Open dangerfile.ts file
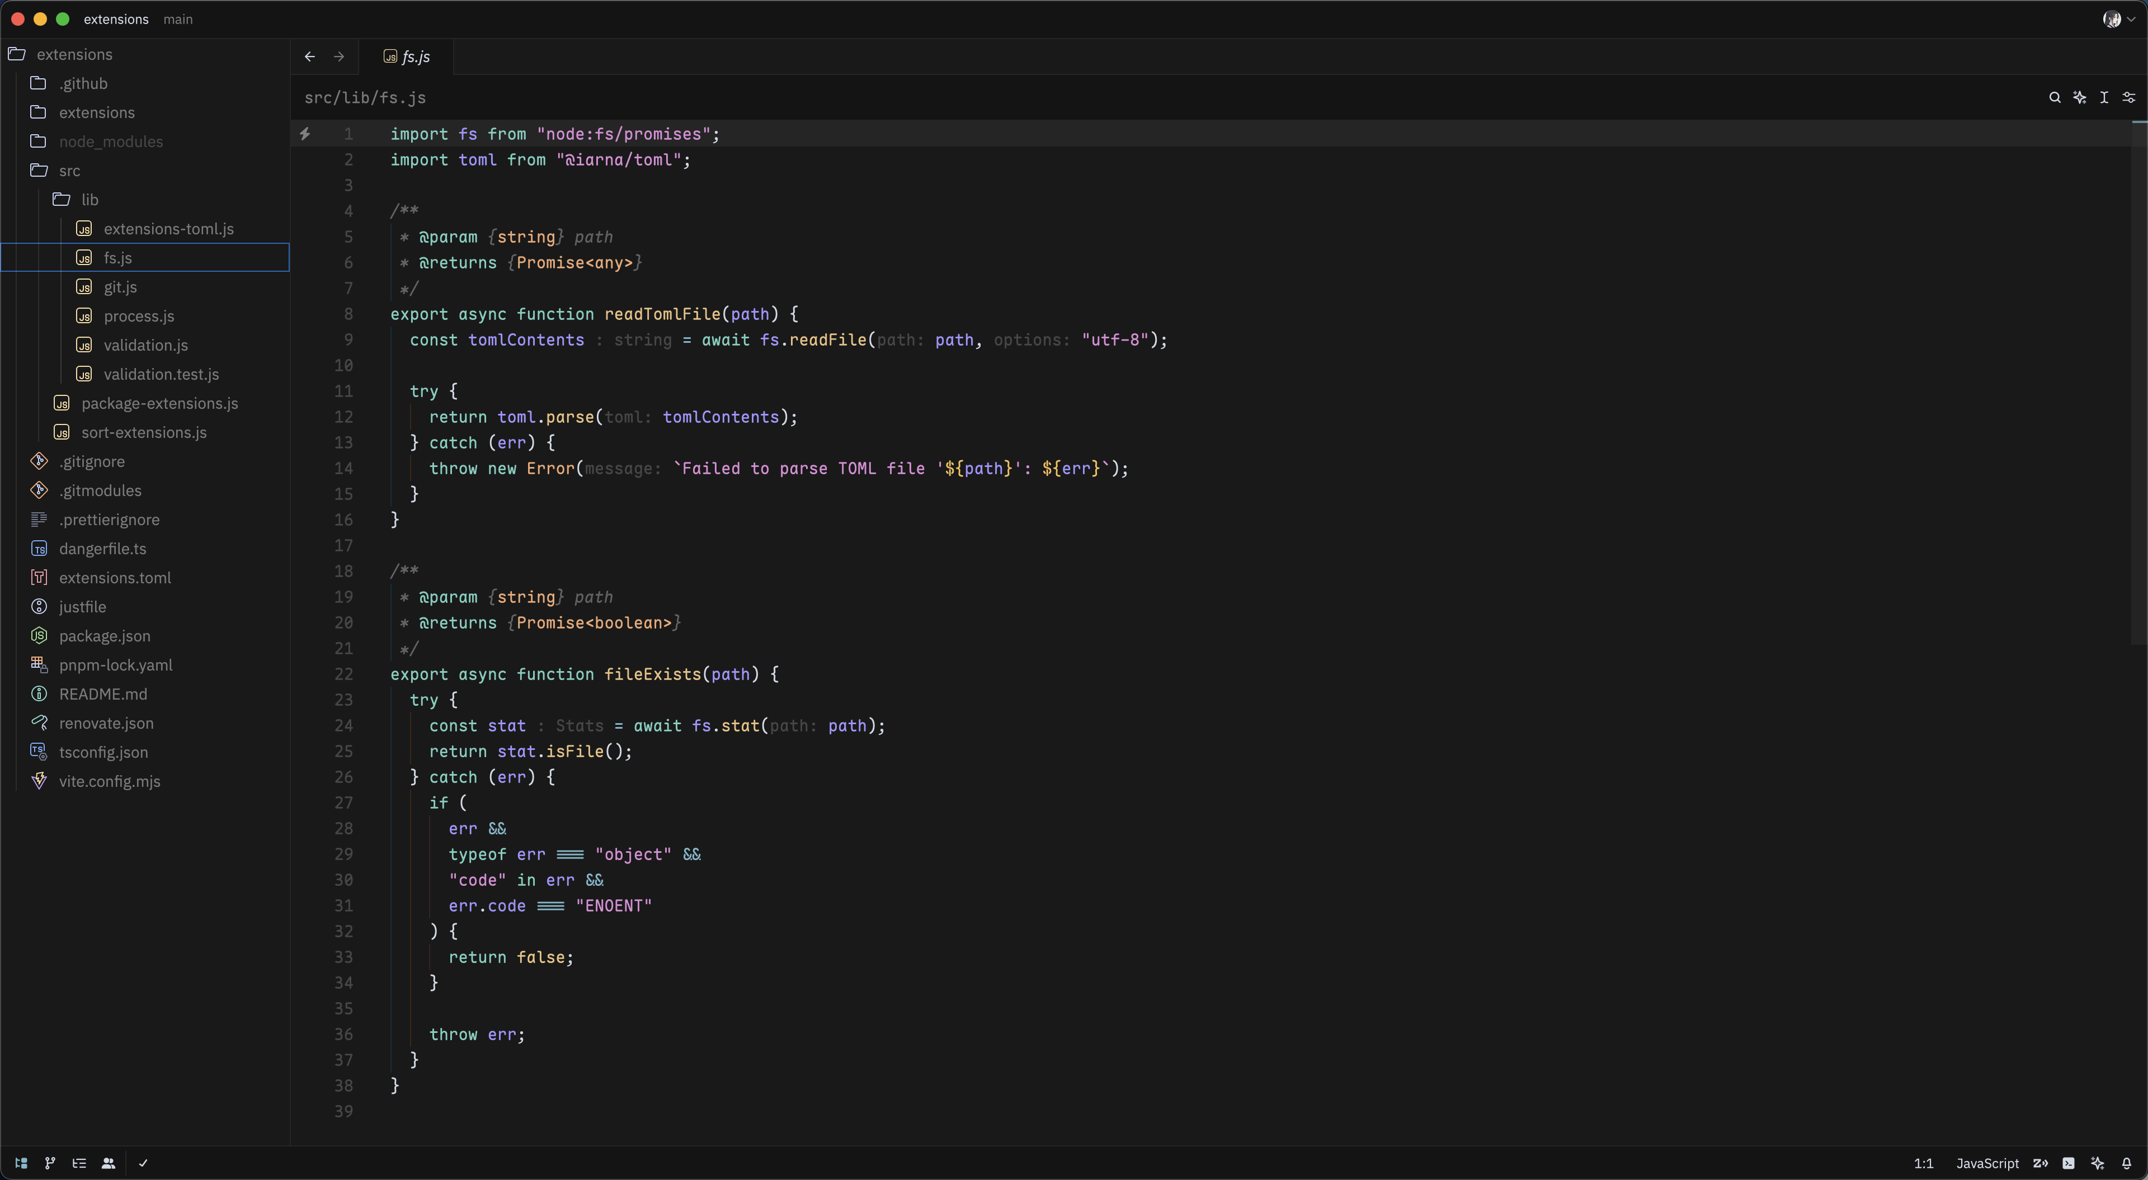 click(x=145, y=549)
